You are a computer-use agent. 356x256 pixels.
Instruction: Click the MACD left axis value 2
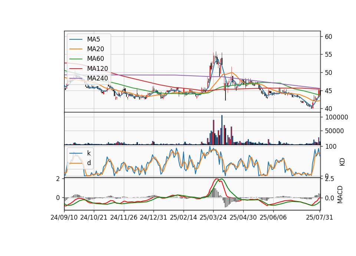coord(58,179)
